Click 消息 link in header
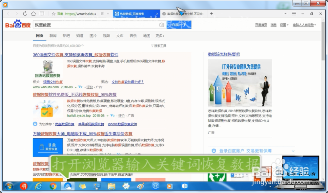Image resolution: width=328 pixels, height=193 pixels. pos(274,25)
